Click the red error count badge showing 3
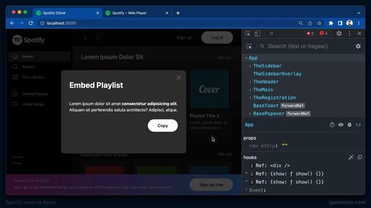Viewport: 371px width, 208px height. click(310, 34)
